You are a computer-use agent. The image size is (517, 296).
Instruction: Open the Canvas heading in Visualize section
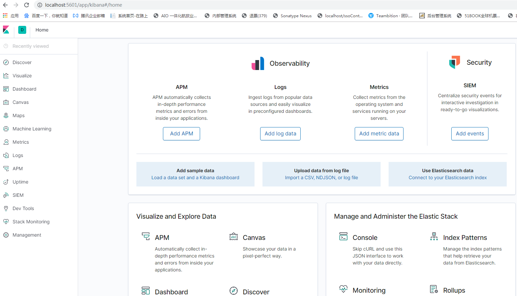[254, 238]
